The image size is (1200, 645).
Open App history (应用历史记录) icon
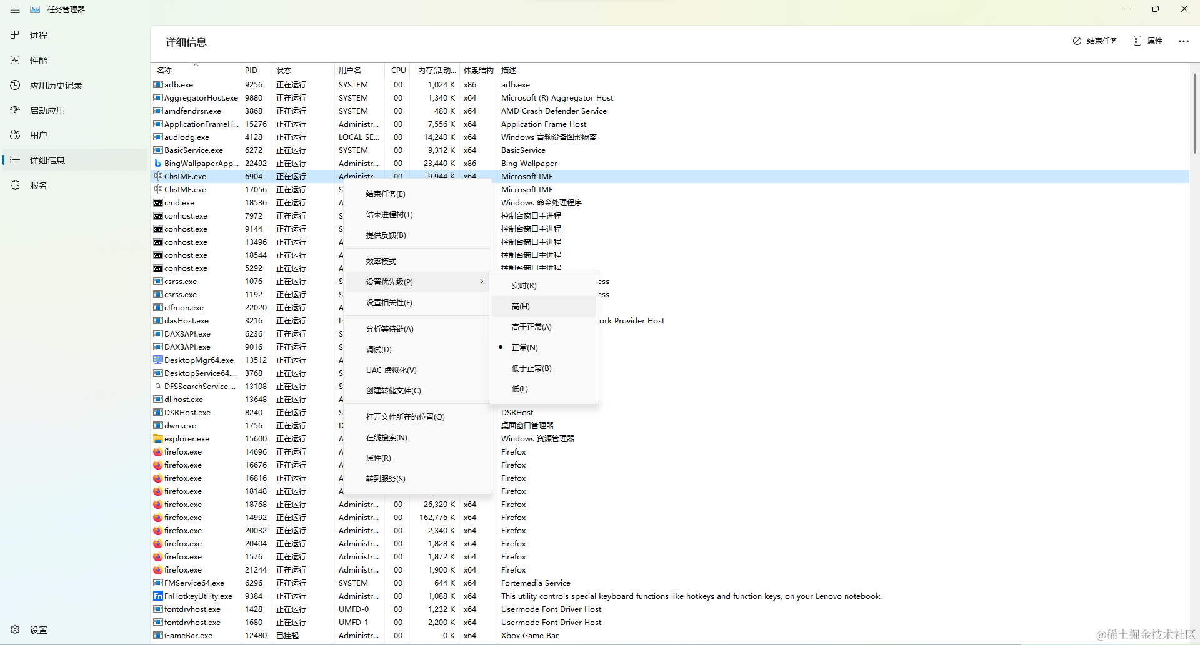click(15, 85)
